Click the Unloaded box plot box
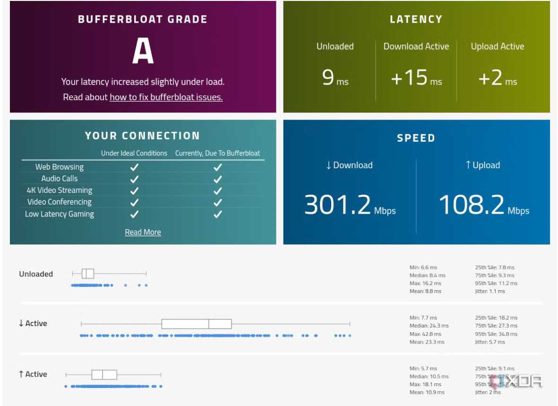The width and height of the screenshot is (558, 406). [x=88, y=274]
